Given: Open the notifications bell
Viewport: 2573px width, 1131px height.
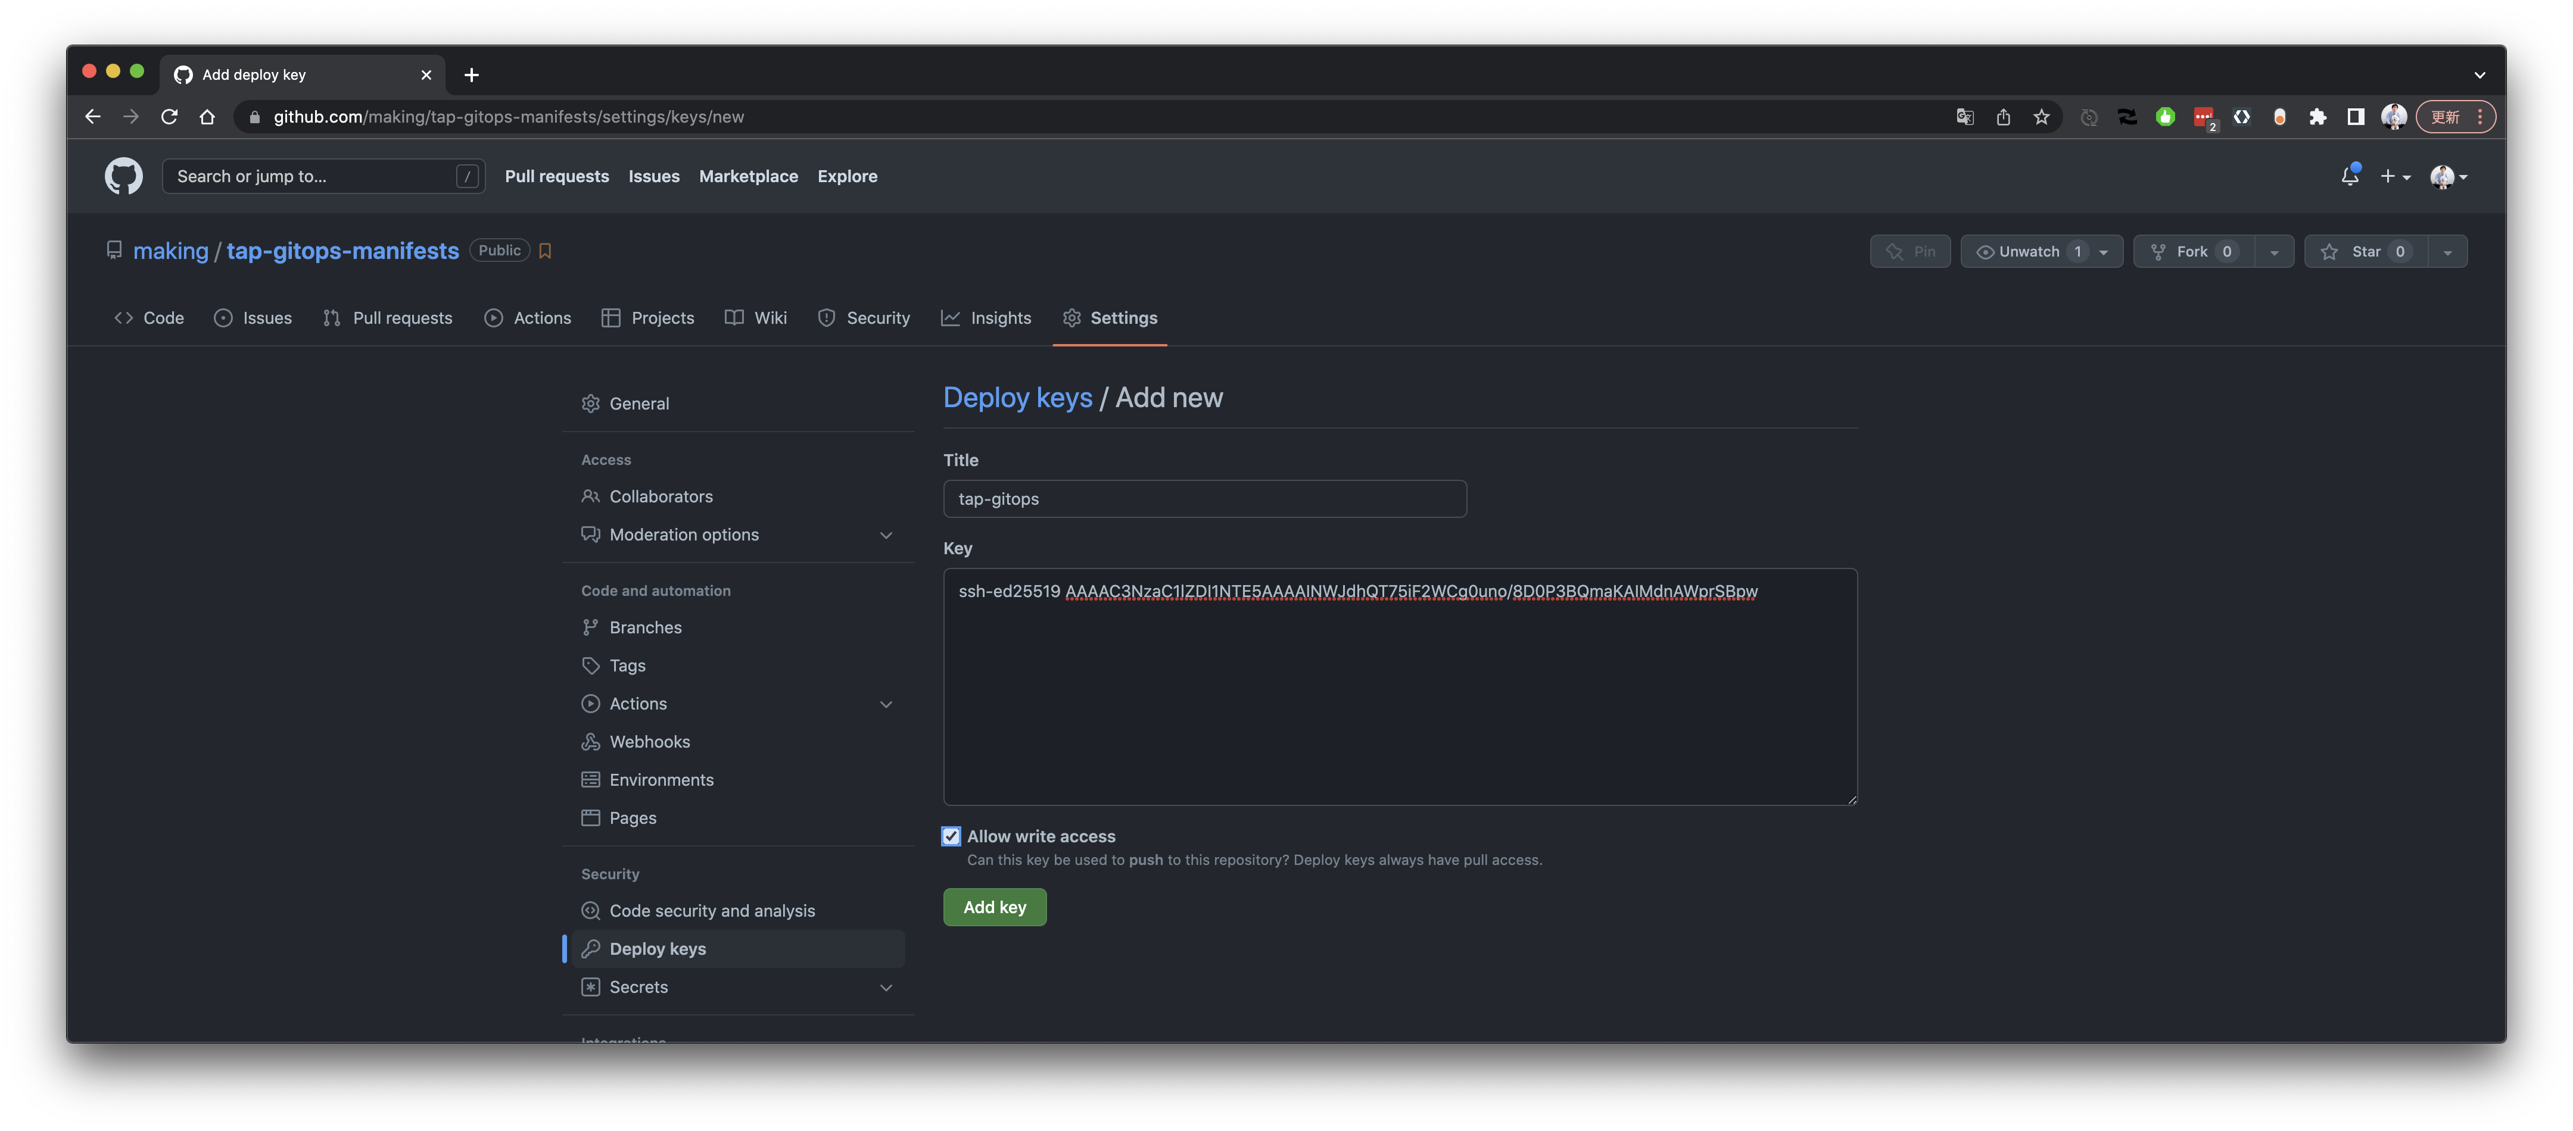Looking at the screenshot, I should click(2349, 176).
